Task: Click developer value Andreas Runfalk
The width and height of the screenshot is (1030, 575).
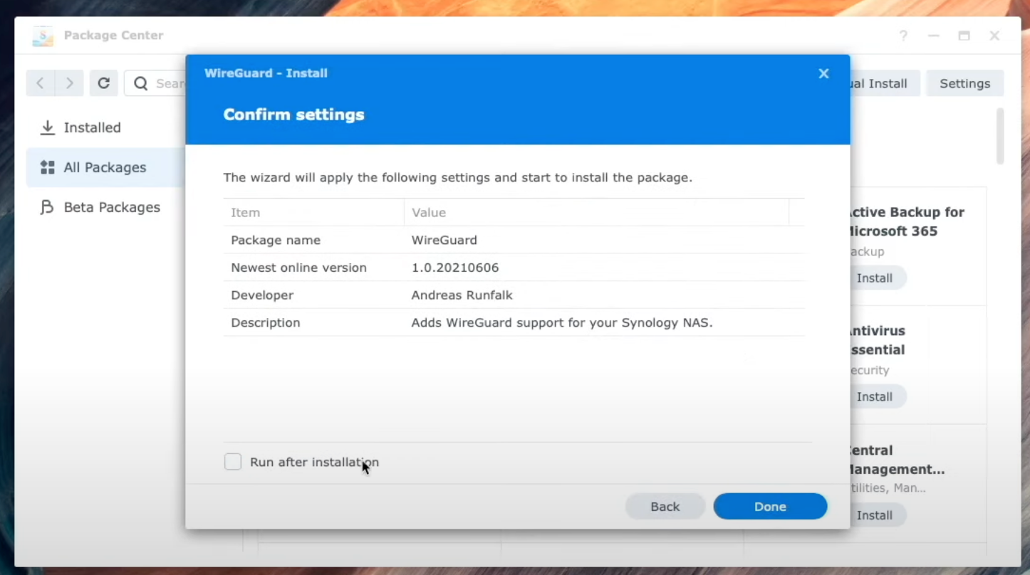Action: (462, 295)
